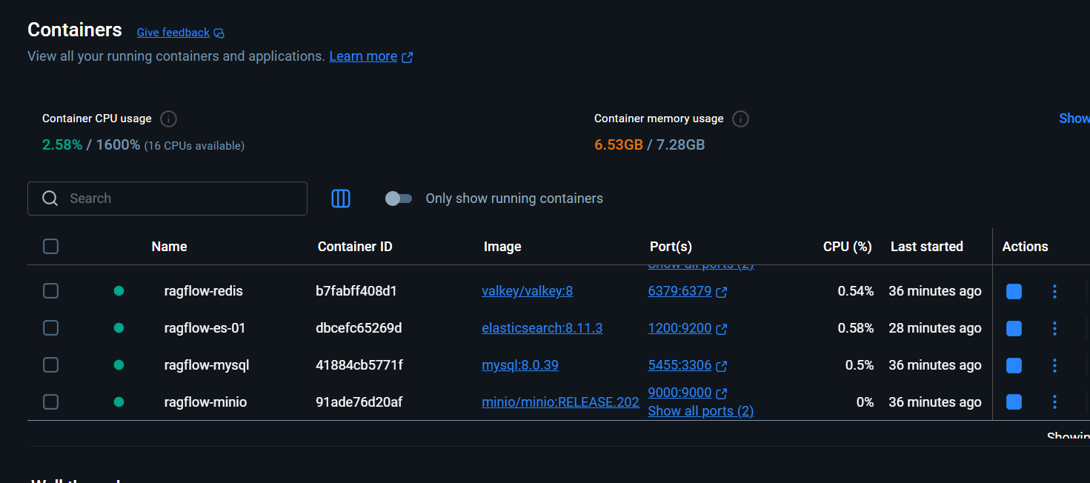Open the ragflow-es-01 container name
1090x483 pixels.
tap(205, 328)
